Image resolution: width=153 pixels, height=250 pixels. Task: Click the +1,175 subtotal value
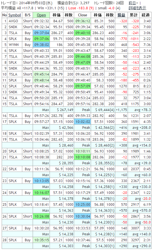121,110
